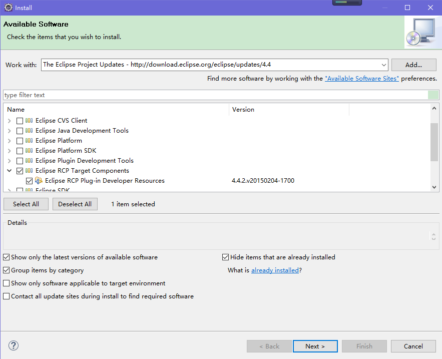Image resolution: width=442 pixels, height=359 pixels.
Task: Click the Next > button
Action: tap(315, 346)
